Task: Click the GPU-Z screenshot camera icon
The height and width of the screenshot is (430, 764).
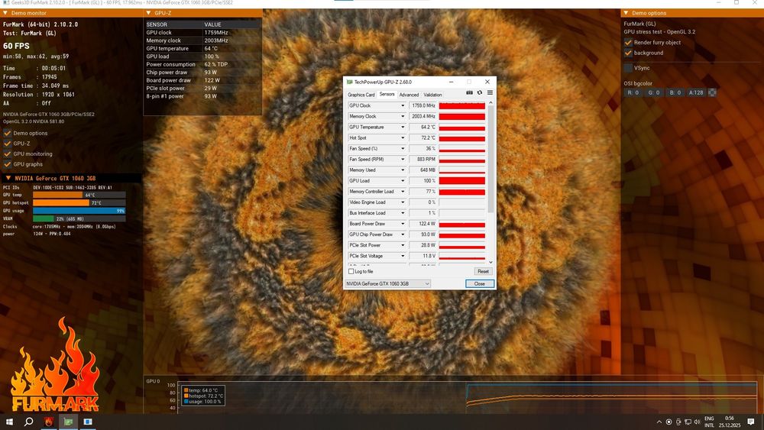Action: point(469,92)
